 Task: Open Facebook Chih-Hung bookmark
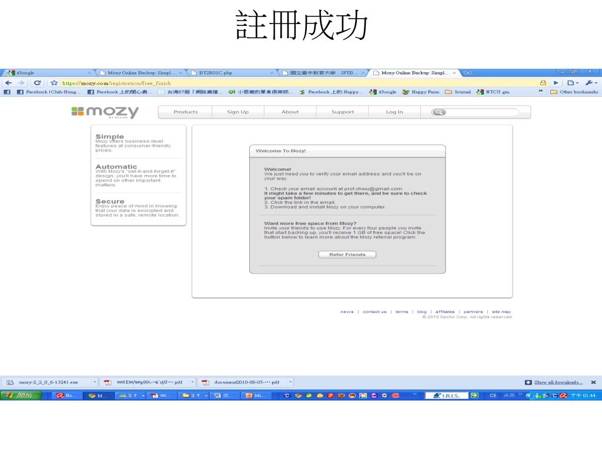(49, 92)
